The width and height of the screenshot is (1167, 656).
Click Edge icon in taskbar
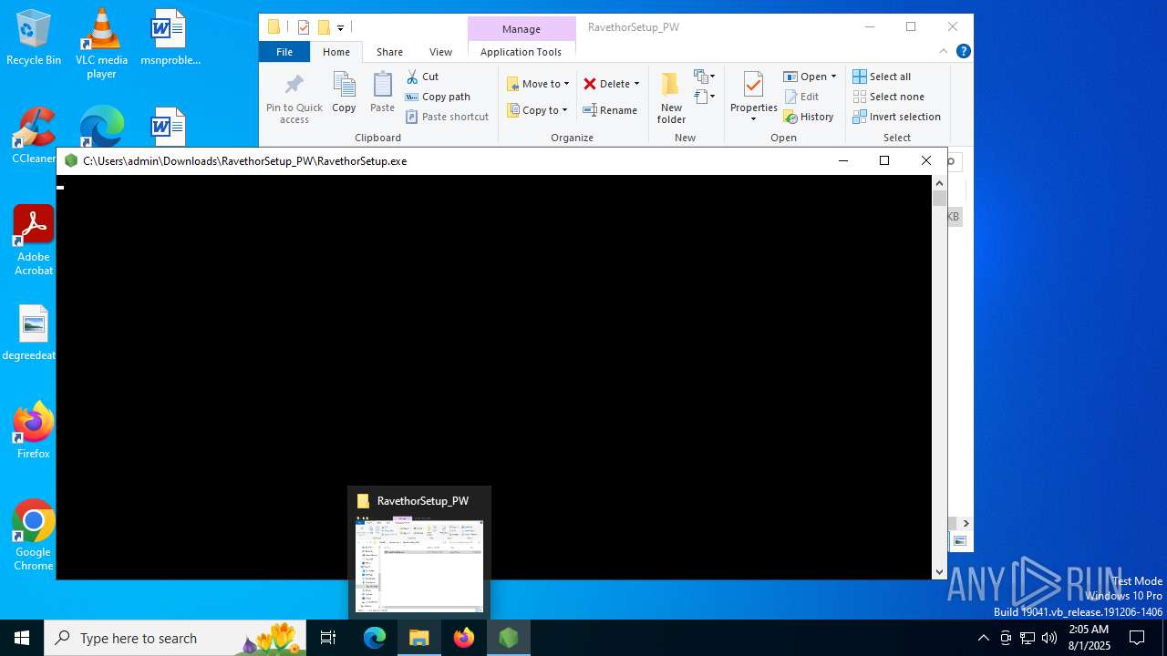point(375,638)
